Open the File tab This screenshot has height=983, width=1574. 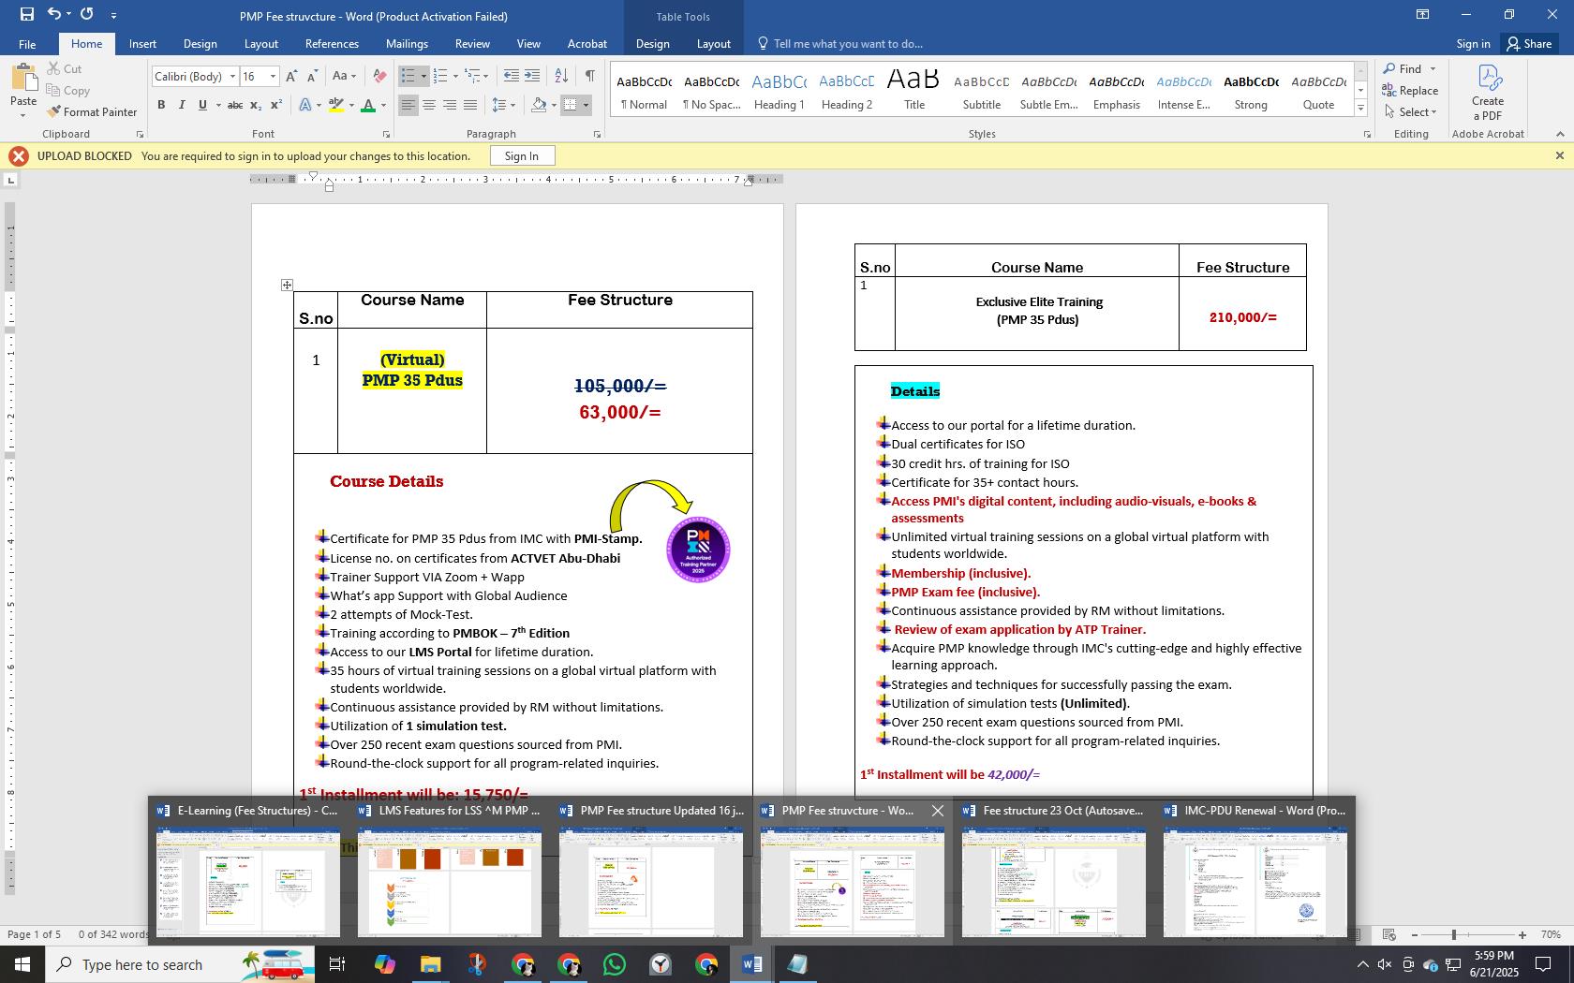tap(27, 44)
